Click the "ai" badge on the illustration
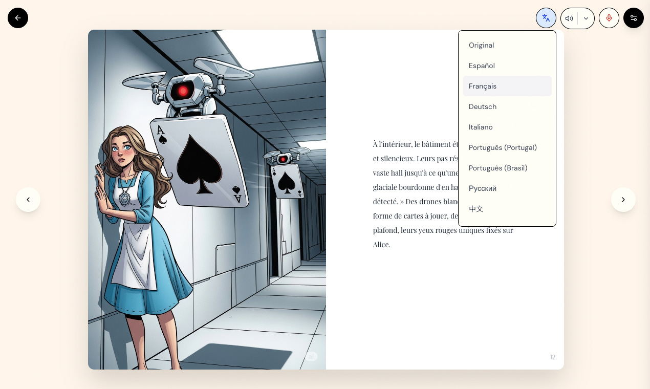This screenshot has height=389, width=650. tap(311, 356)
